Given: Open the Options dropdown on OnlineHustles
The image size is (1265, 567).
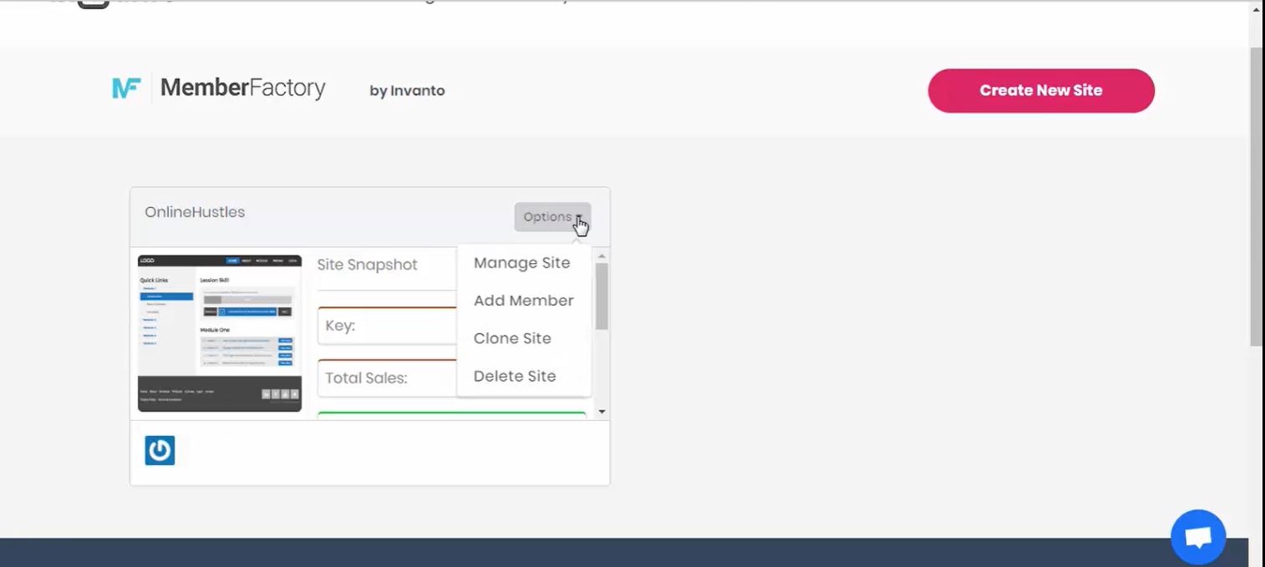Looking at the screenshot, I should [x=552, y=217].
